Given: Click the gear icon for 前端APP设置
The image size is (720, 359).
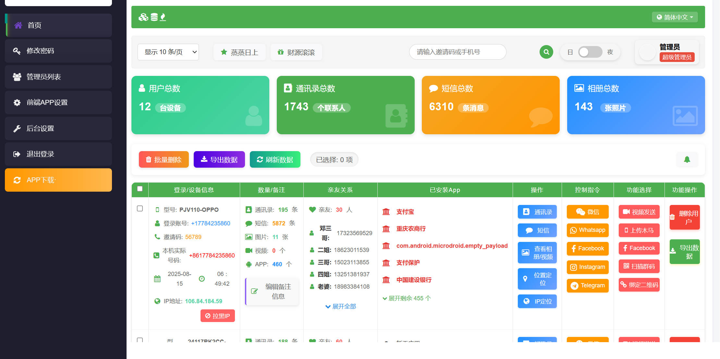Looking at the screenshot, I should click(17, 102).
